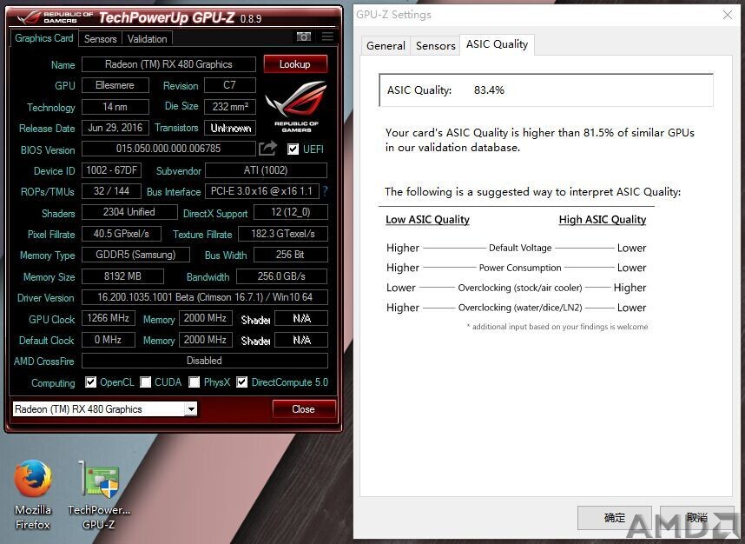The height and width of the screenshot is (544, 745).
Task: Open the Mozilla Firefox desktop icon
Action: click(33, 494)
